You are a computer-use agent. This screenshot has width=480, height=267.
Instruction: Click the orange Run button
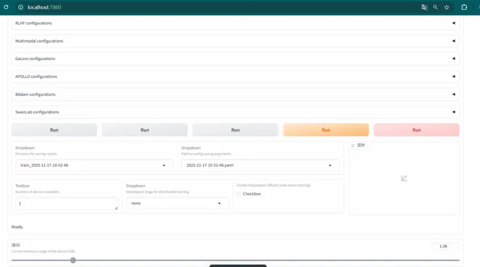point(326,130)
